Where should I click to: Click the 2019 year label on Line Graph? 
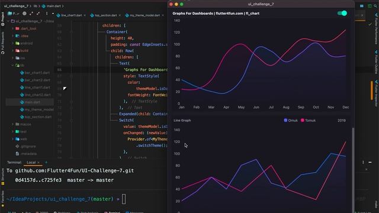[x=341, y=120]
